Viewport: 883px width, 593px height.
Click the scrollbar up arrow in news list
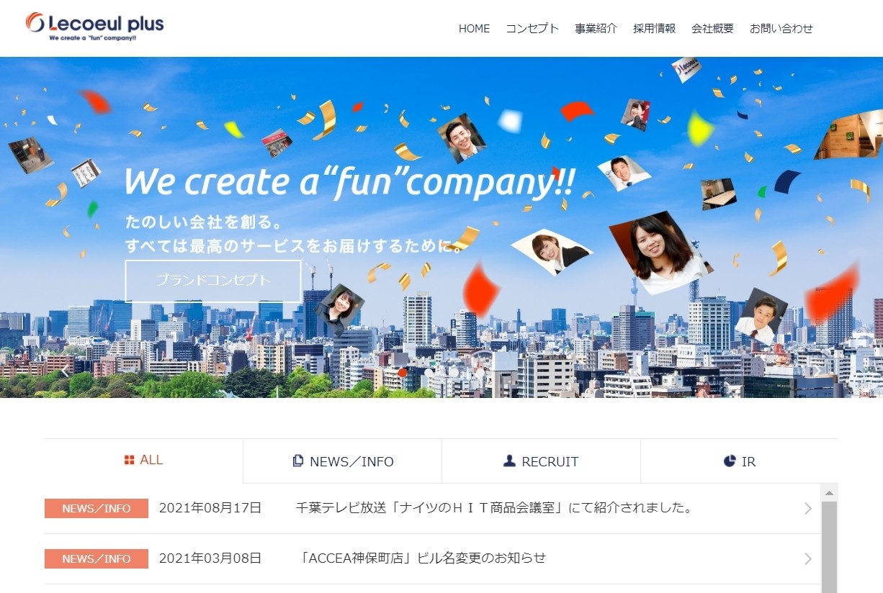829,493
